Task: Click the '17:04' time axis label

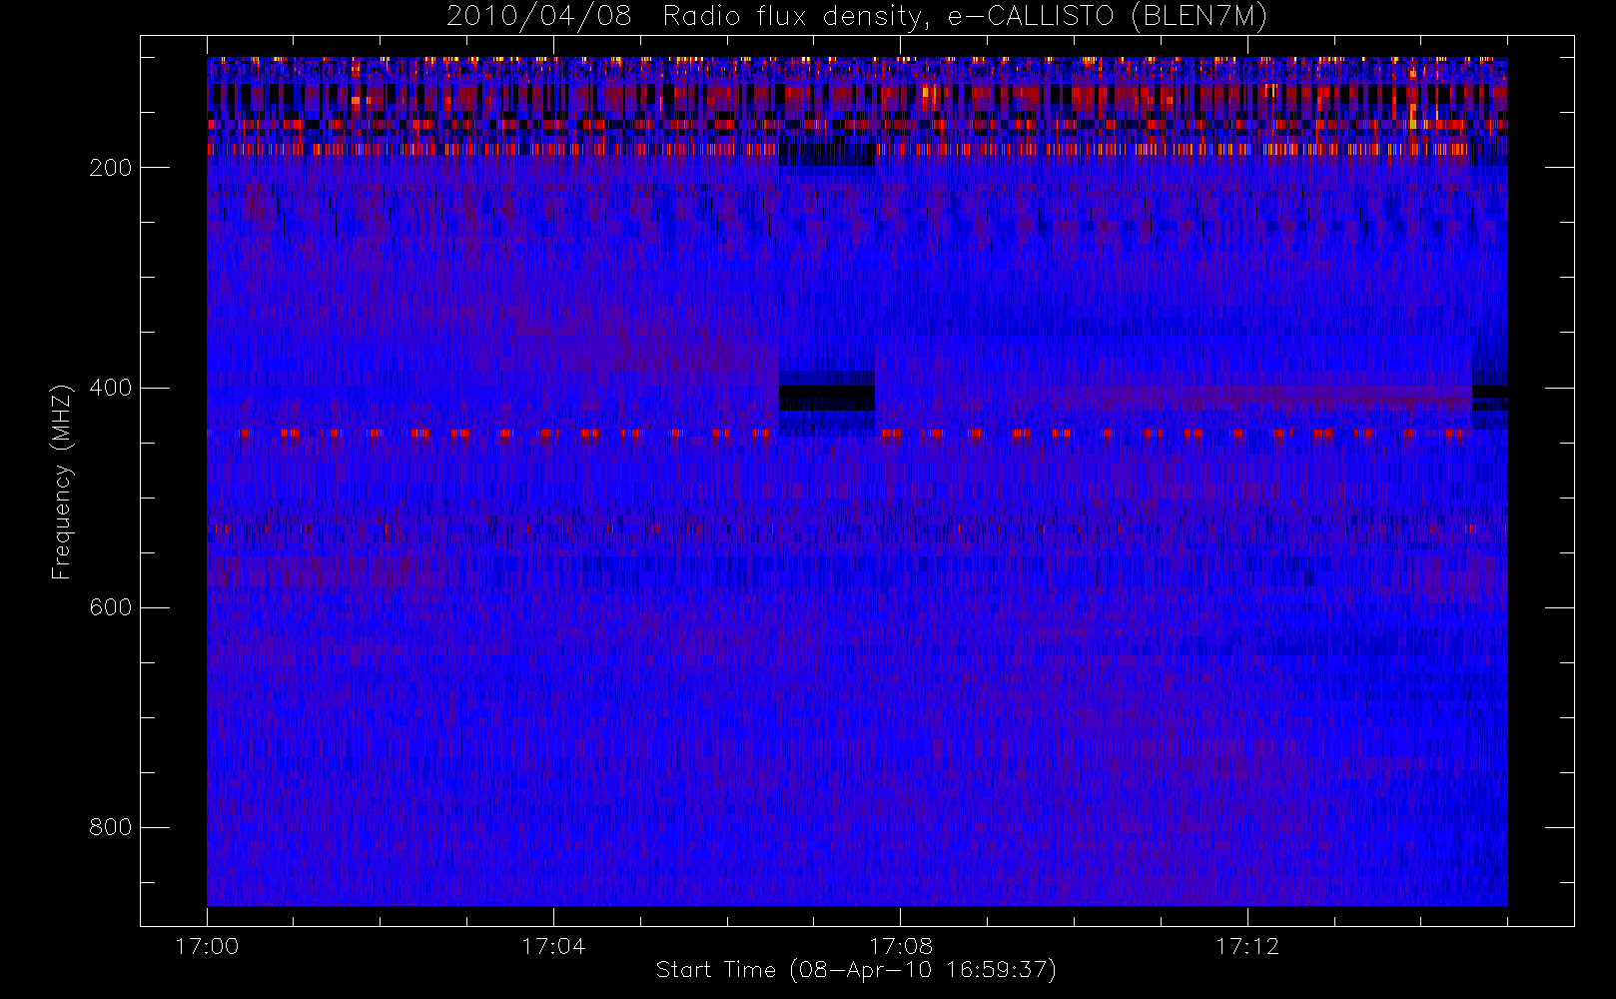Action: point(553,946)
